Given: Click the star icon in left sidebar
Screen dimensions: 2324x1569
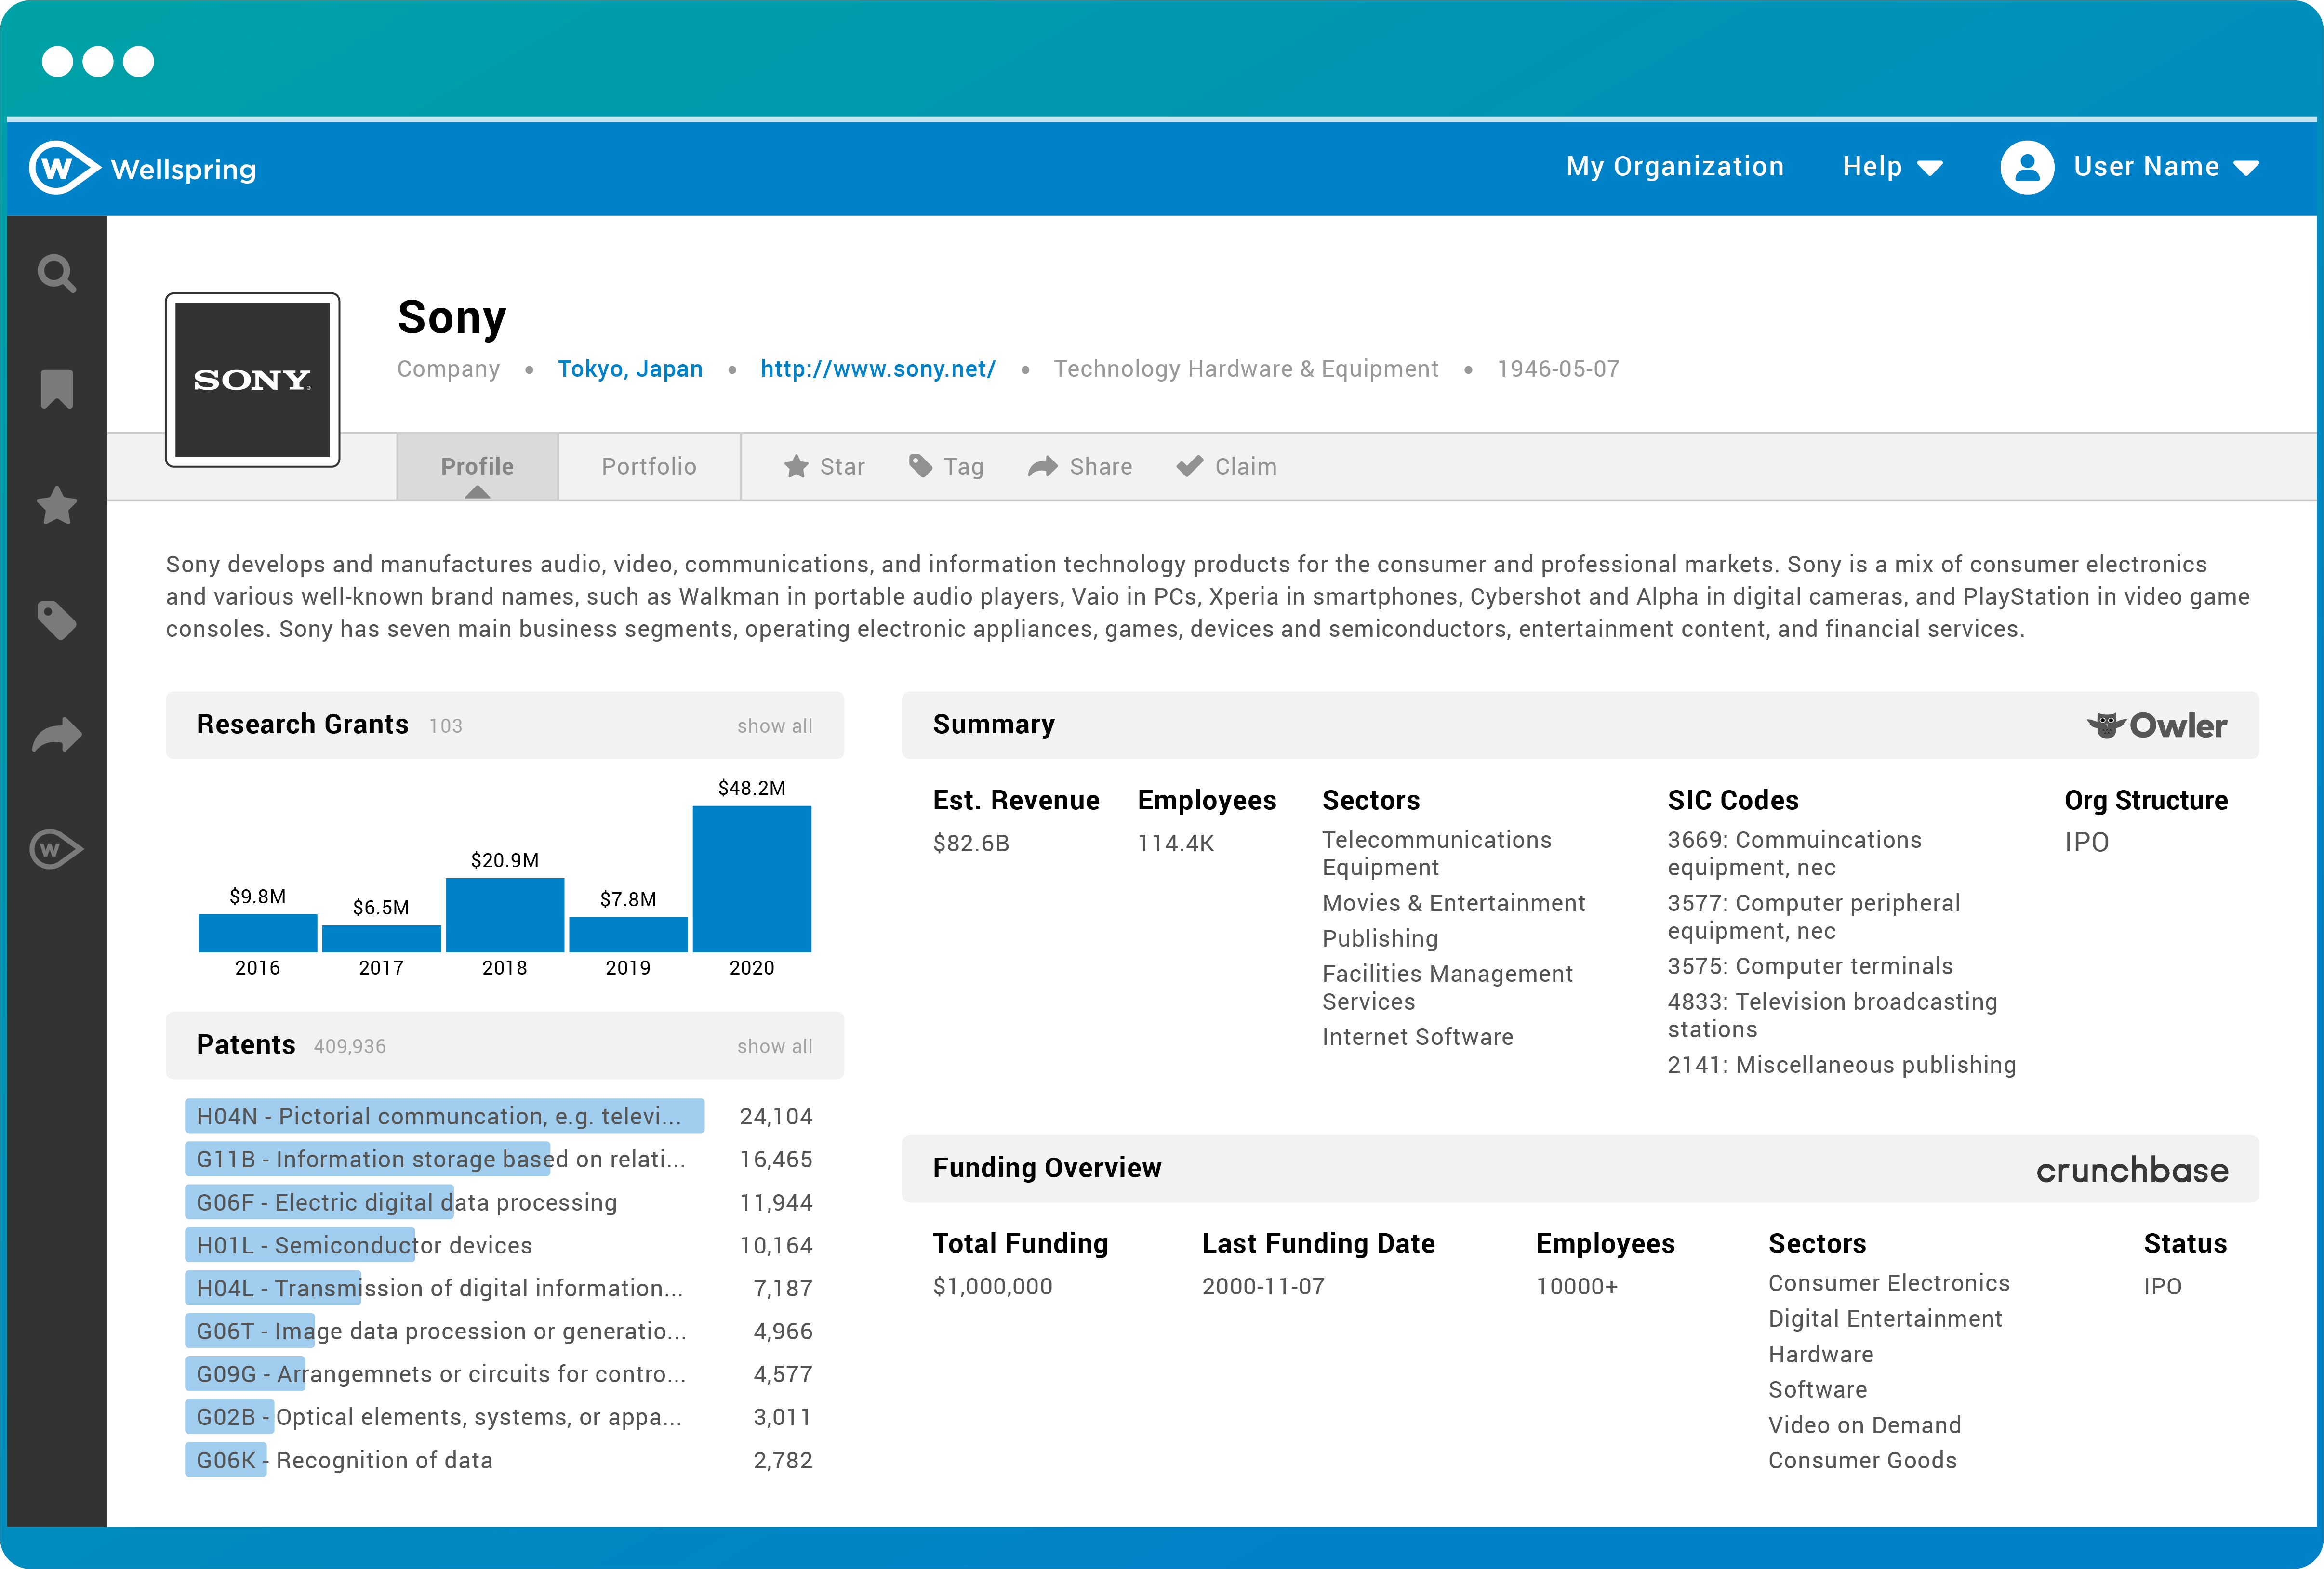Looking at the screenshot, I should (57, 506).
